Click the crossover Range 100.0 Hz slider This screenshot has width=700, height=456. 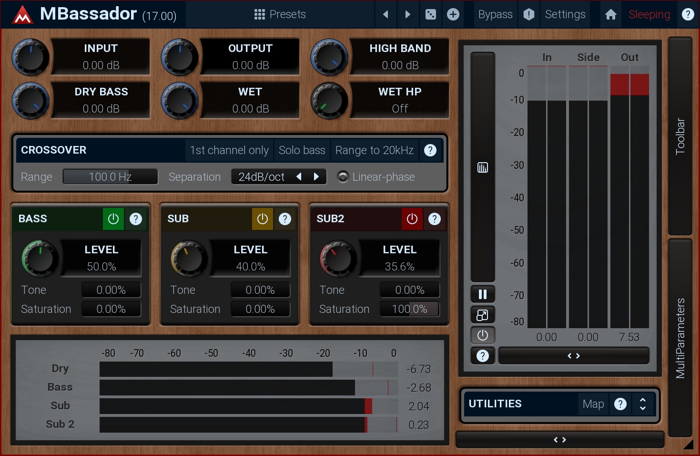(110, 177)
